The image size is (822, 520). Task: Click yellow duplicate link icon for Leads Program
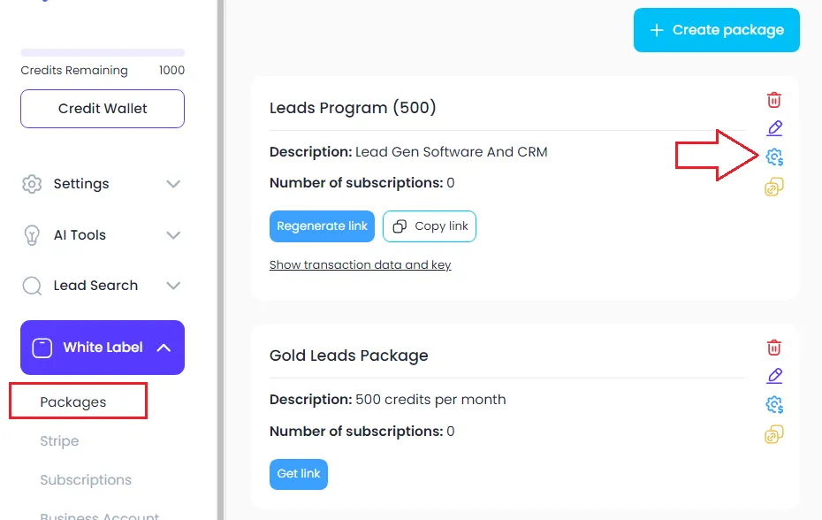[774, 187]
